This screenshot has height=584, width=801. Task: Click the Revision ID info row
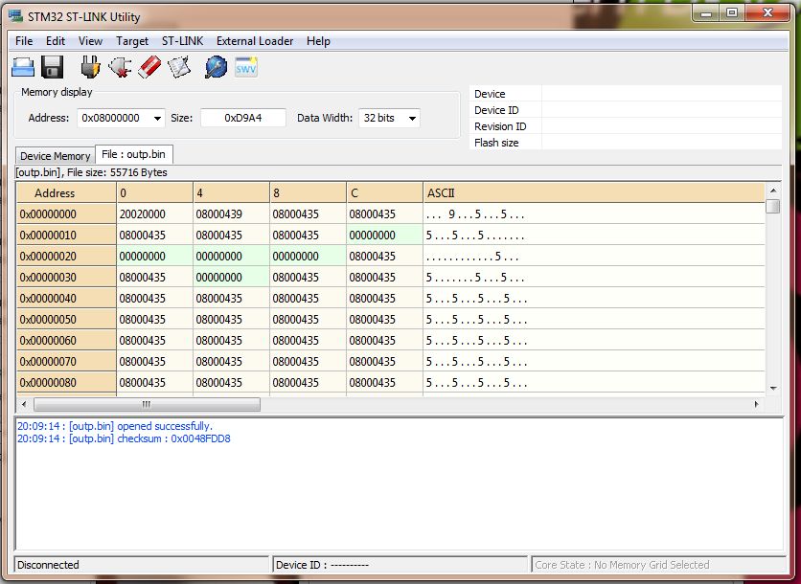626,126
